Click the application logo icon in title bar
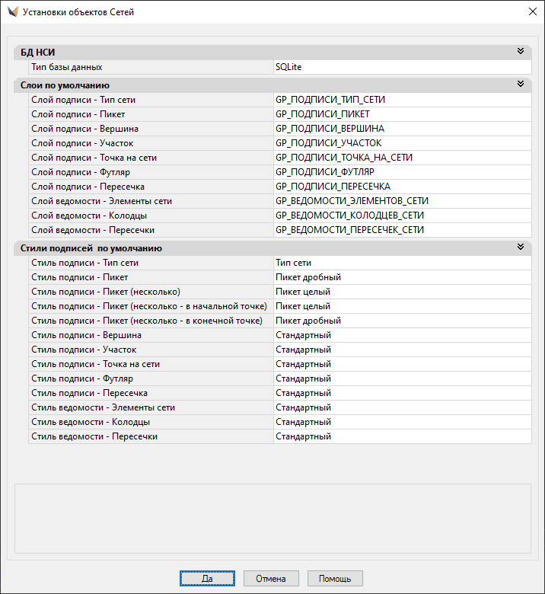Viewport: 545px width, 594px height. pyautogui.click(x=12, y=12)
